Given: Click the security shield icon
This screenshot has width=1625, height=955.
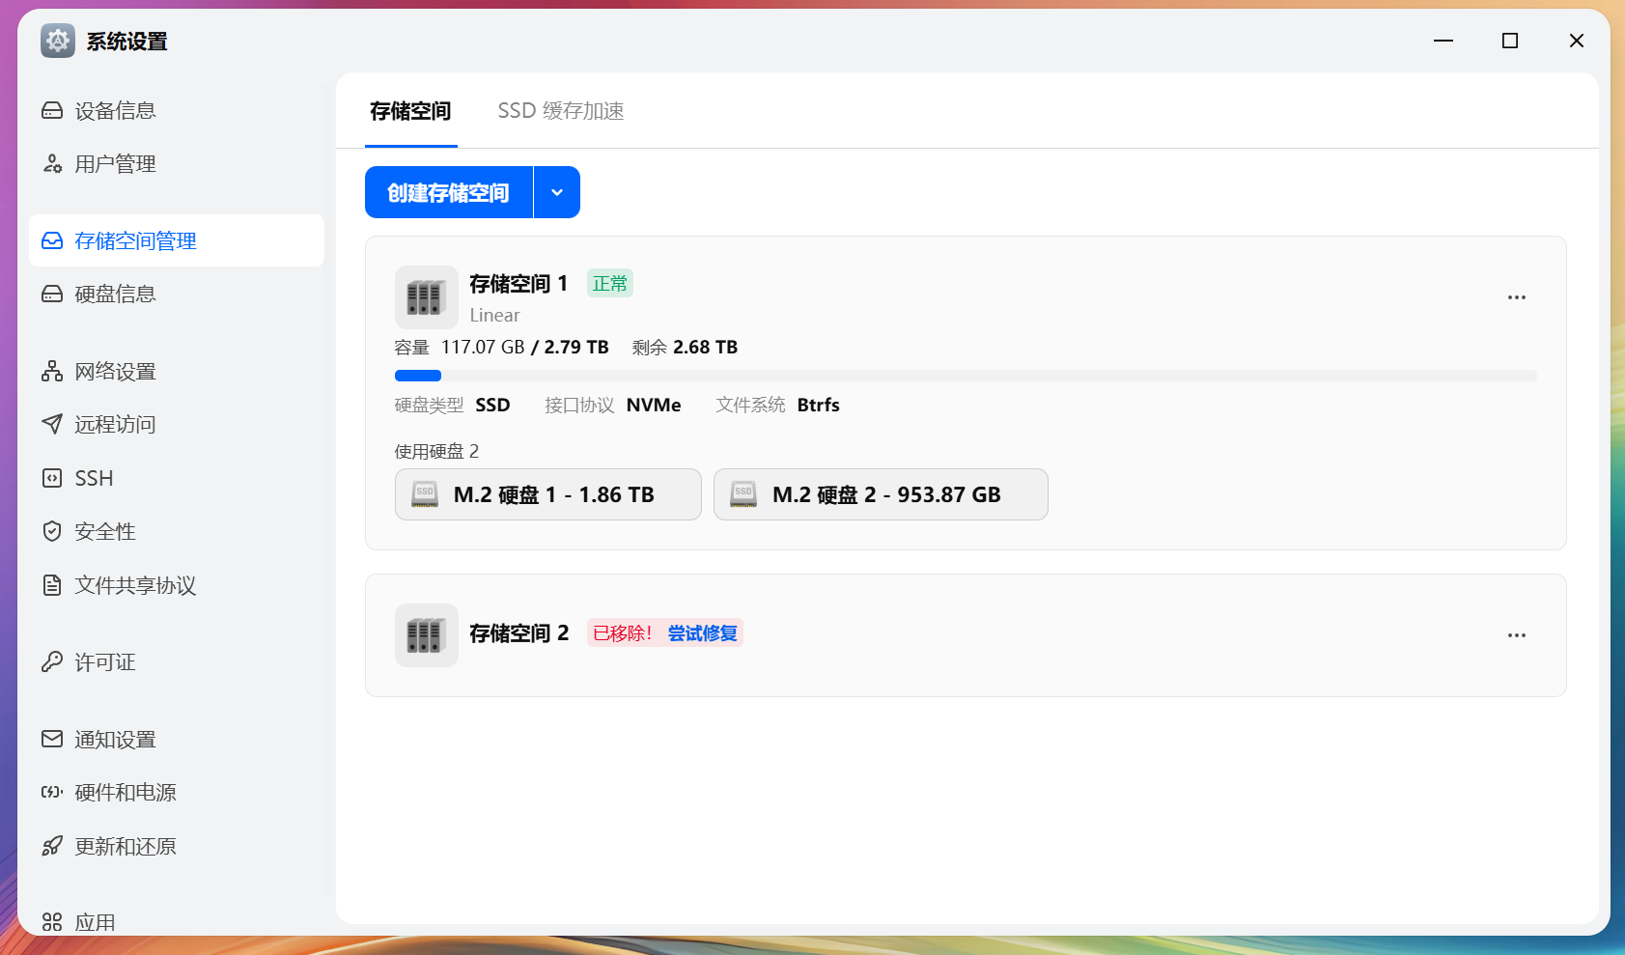Looking at the screenshot, I should coord(52,531).
